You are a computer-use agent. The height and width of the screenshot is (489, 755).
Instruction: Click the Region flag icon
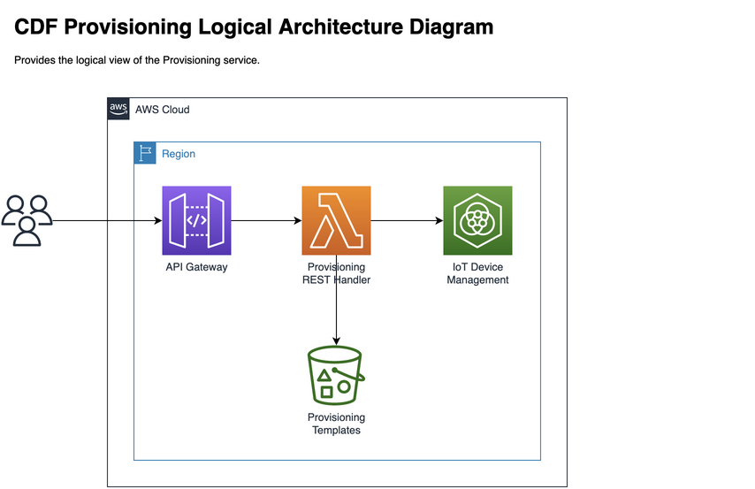tap(145, 153)
